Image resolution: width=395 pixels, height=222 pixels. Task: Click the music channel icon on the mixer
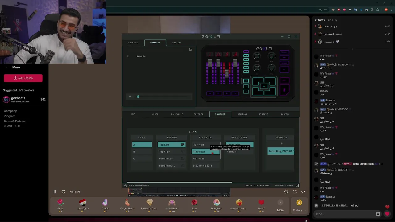[227, 55]
